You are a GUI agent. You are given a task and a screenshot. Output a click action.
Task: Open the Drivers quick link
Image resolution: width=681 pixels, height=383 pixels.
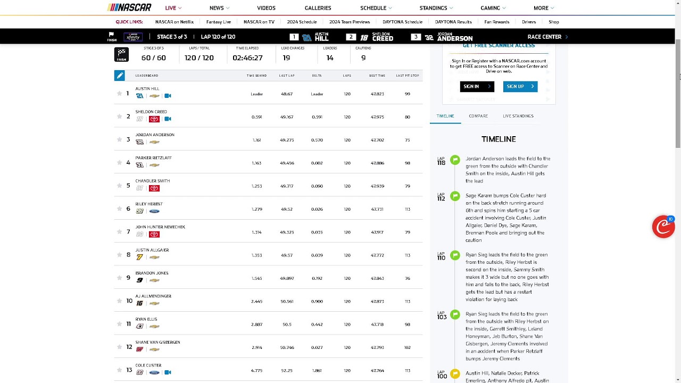coord(529,22)
